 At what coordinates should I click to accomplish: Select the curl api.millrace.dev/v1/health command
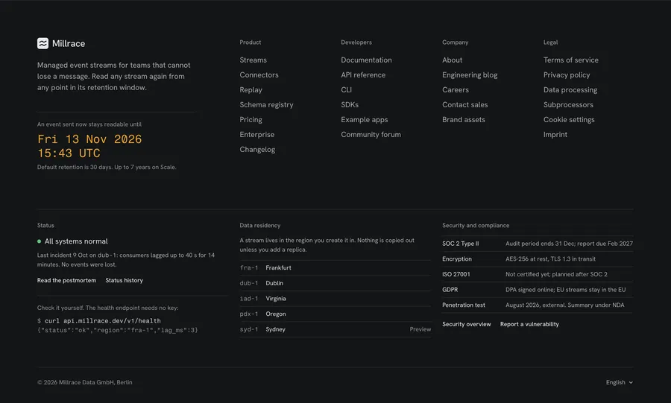[x=103, y=321]
